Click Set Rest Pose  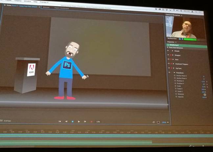172,38
